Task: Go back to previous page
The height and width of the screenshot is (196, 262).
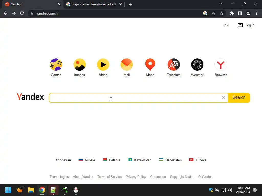Action: coord(6,13)
